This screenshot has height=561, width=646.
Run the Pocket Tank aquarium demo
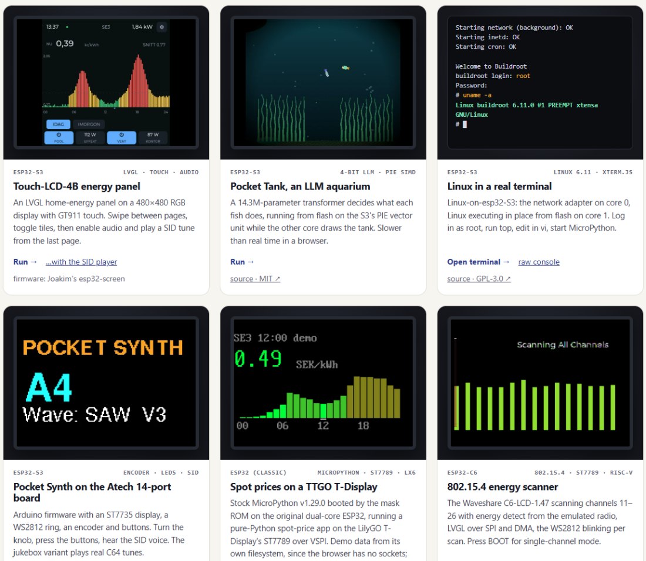tap(242, 262)
